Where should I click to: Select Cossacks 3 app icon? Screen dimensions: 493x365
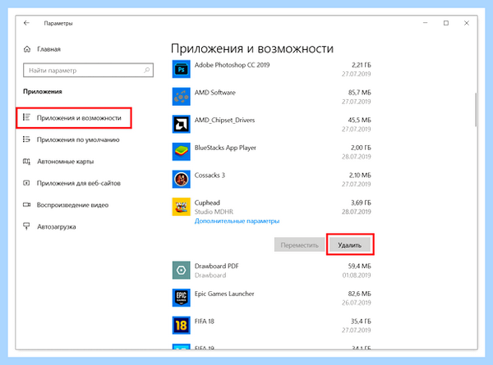181,179
